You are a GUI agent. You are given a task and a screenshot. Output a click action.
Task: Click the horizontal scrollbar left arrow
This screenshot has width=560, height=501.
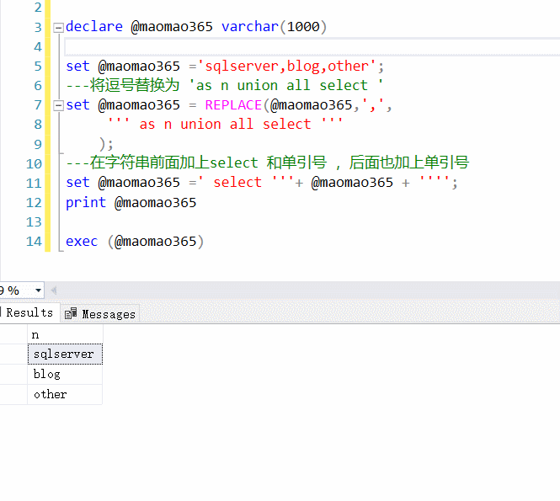pos(54,290)
